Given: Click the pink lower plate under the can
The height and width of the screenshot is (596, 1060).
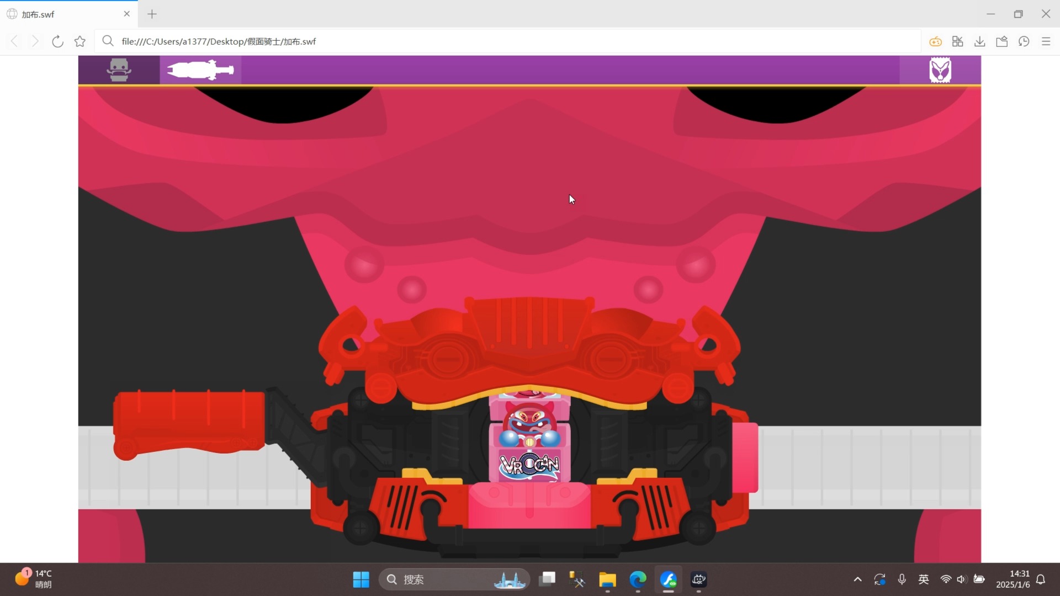Looking at the screenshot, I should click(x=529, y=505).
